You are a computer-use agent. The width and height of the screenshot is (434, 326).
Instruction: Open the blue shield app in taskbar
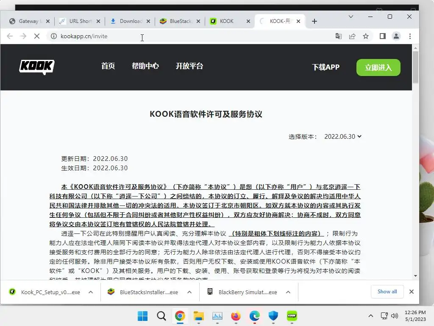tap(273, 316)
